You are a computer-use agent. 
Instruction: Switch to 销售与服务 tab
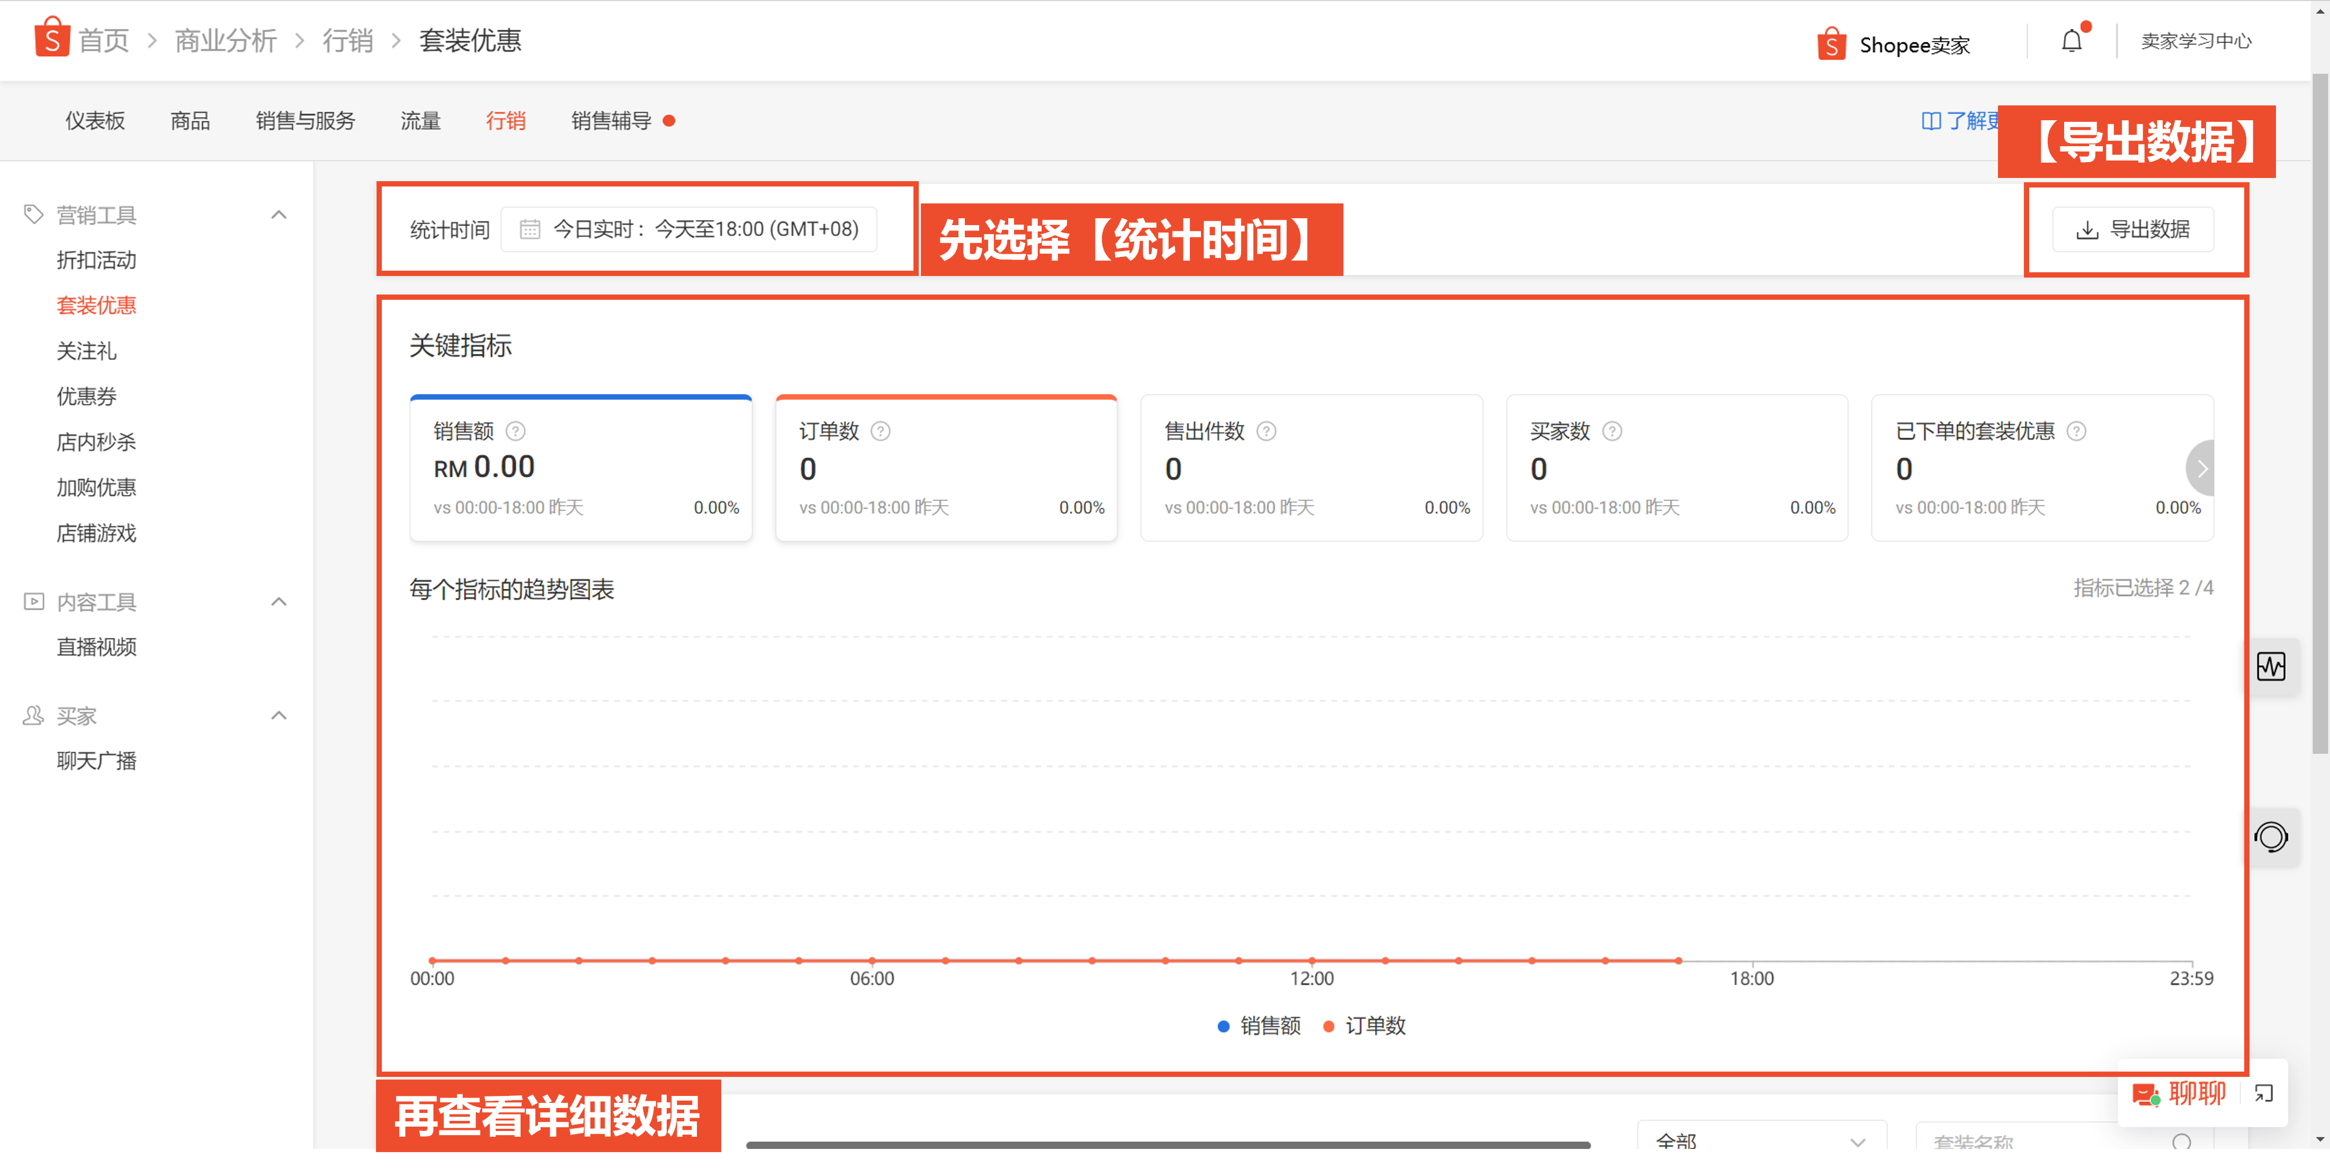pos(305,120)
